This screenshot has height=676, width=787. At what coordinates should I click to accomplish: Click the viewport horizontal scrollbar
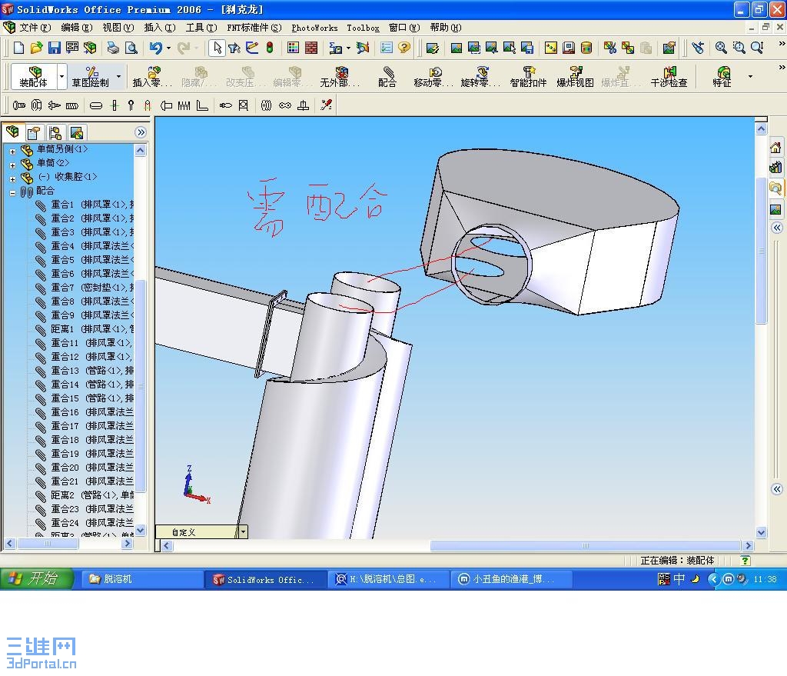tap(585, 545)
